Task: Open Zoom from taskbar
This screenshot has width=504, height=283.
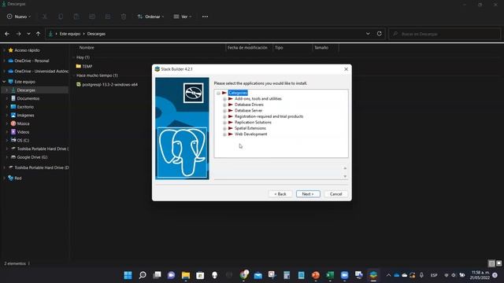Action: click(345, 275)
